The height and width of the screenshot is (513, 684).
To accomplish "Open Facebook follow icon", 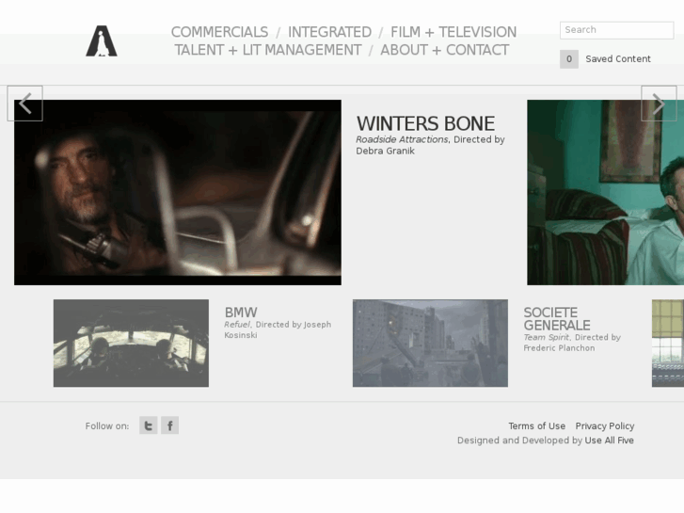I will (x=169, y=425).
